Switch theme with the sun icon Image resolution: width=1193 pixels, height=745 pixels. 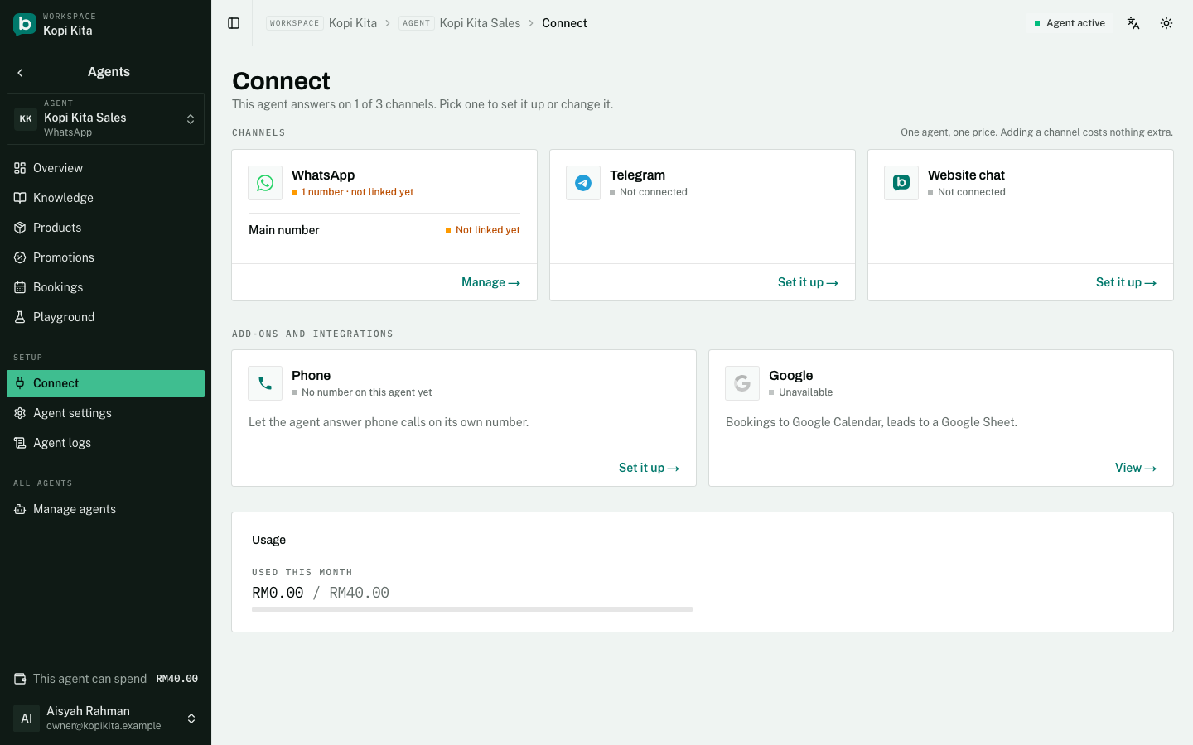[1166, 23]
